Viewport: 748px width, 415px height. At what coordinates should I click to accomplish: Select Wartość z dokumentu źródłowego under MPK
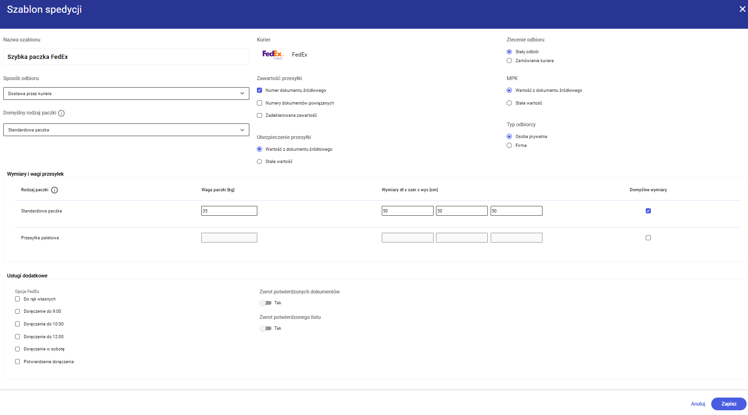tap(509, 90)
